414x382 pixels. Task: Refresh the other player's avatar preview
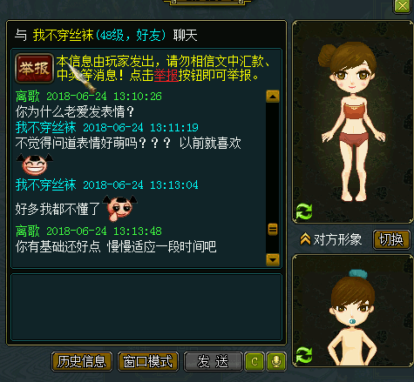tap(304, 211)
